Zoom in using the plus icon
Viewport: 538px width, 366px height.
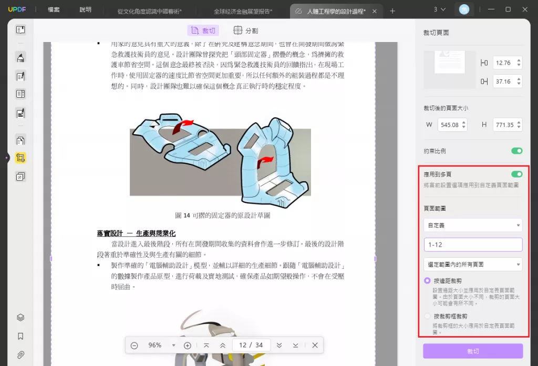188,345
